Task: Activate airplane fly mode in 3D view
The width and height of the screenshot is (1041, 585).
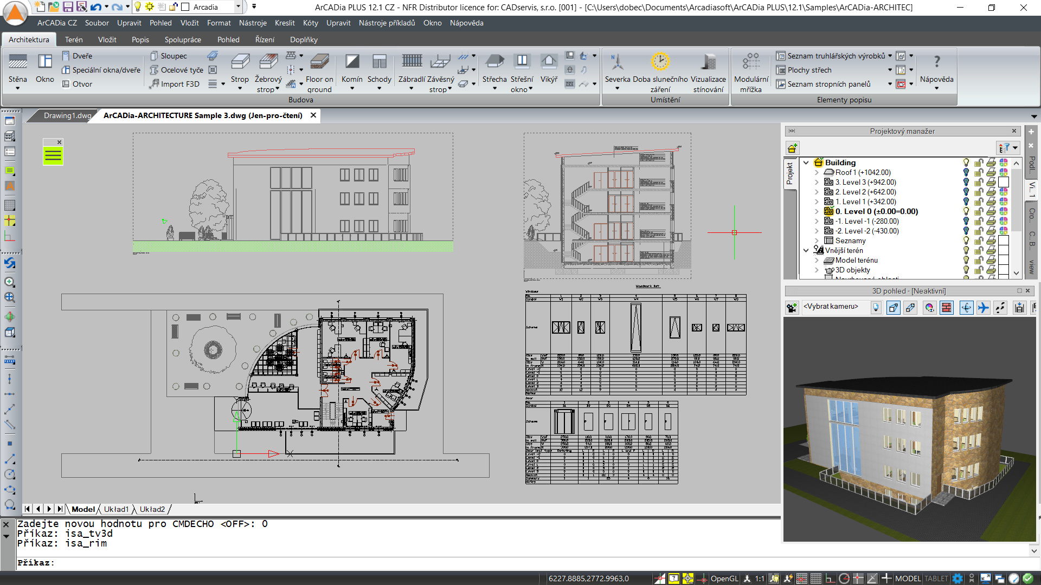Action: pos(983,308)
